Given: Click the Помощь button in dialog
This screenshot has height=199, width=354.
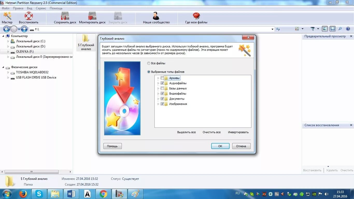Looking at the screenshot, I should pyautogui.click(x=112, y=146).
